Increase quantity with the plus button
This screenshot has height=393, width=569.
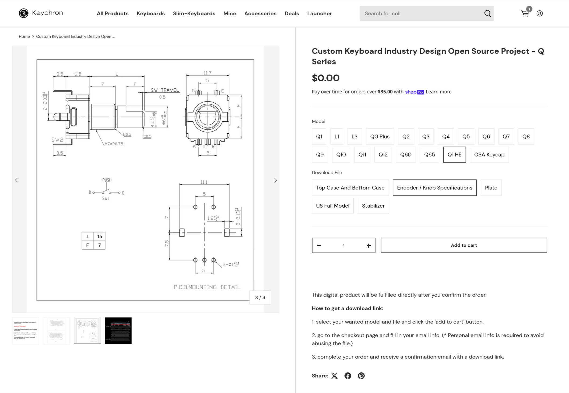tap(368, 245)
